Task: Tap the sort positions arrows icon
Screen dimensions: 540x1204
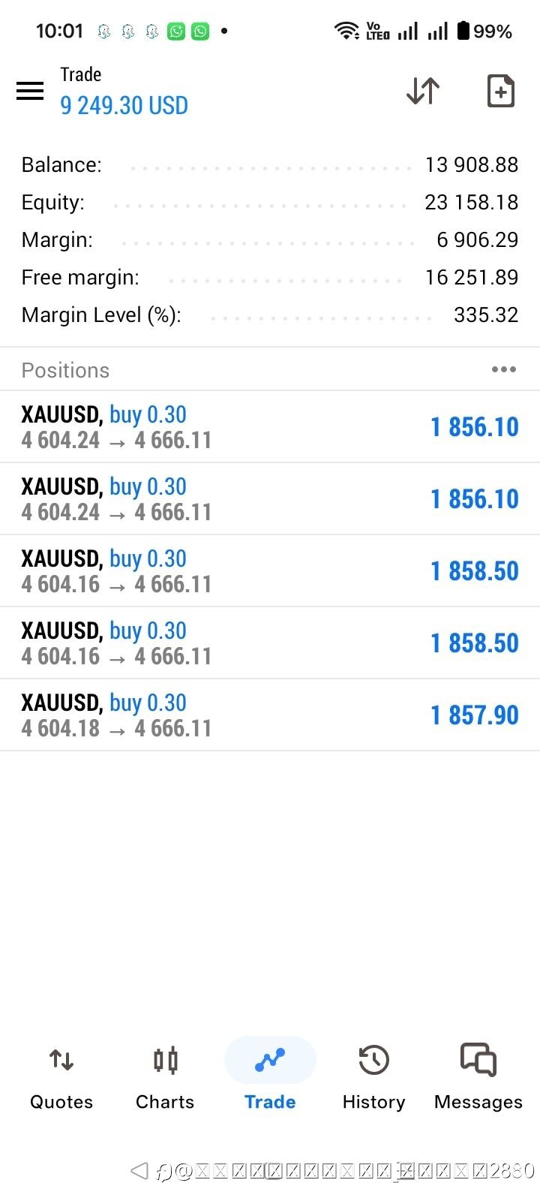Action: (423, 91)
